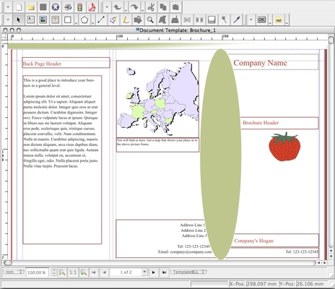Image resolution: width=335 pixels, height=289 pixels.
Task: Pick the PDF annotation tool
Action: coord(279,20)
